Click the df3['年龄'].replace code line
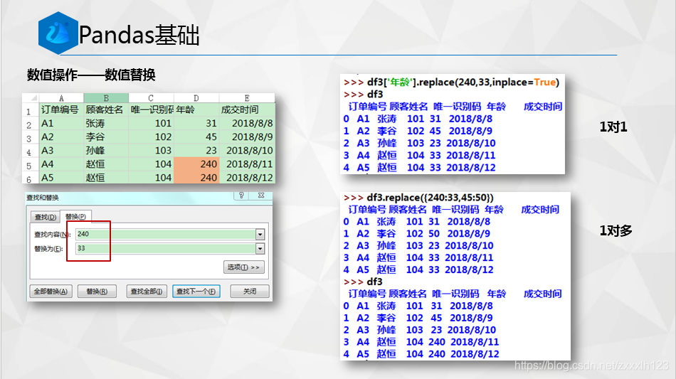The height and width of the screenshot is (379, 676). 451,82
